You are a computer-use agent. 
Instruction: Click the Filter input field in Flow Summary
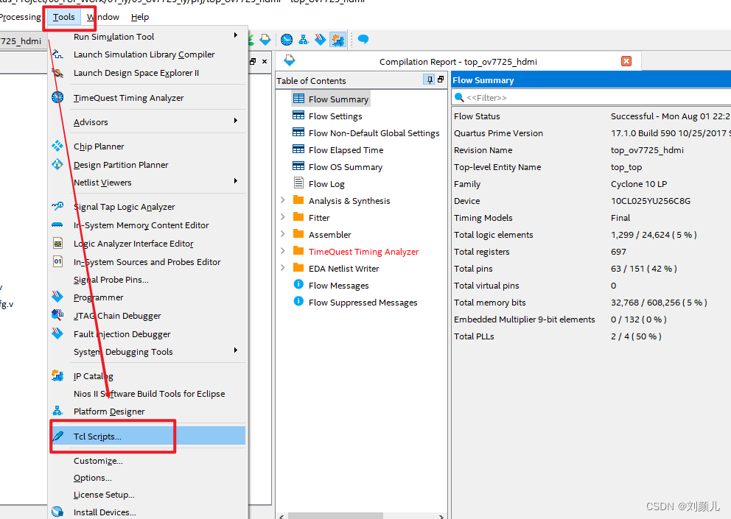pyautogui.click(x=591, y=97)
